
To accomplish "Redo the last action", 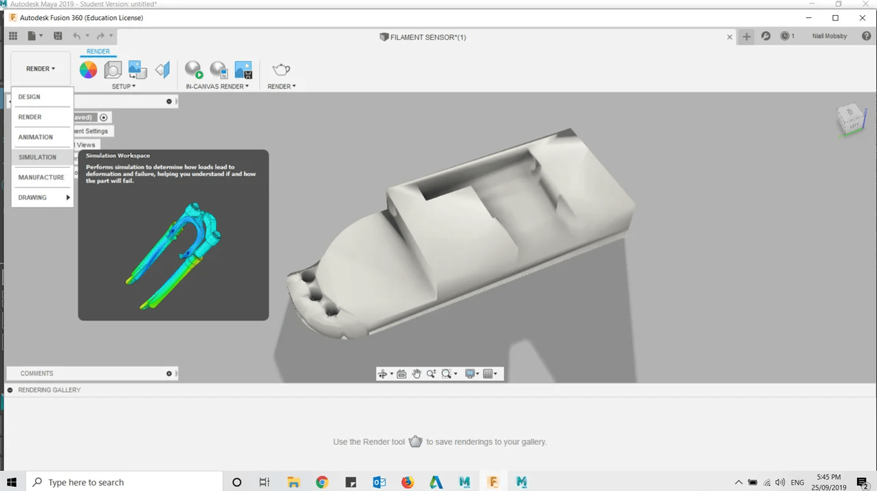I will [100, 36].
